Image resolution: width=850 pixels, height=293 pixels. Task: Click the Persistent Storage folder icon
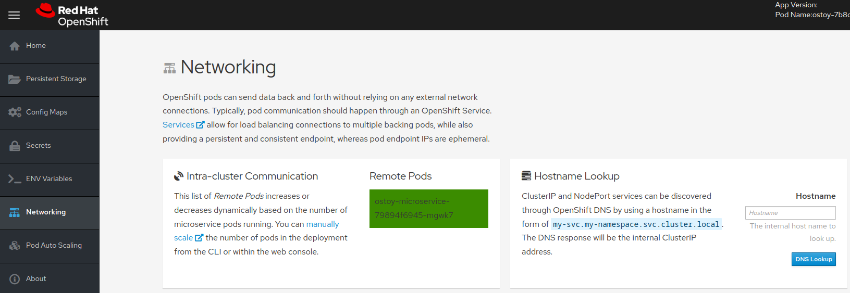tap(15, 79)
